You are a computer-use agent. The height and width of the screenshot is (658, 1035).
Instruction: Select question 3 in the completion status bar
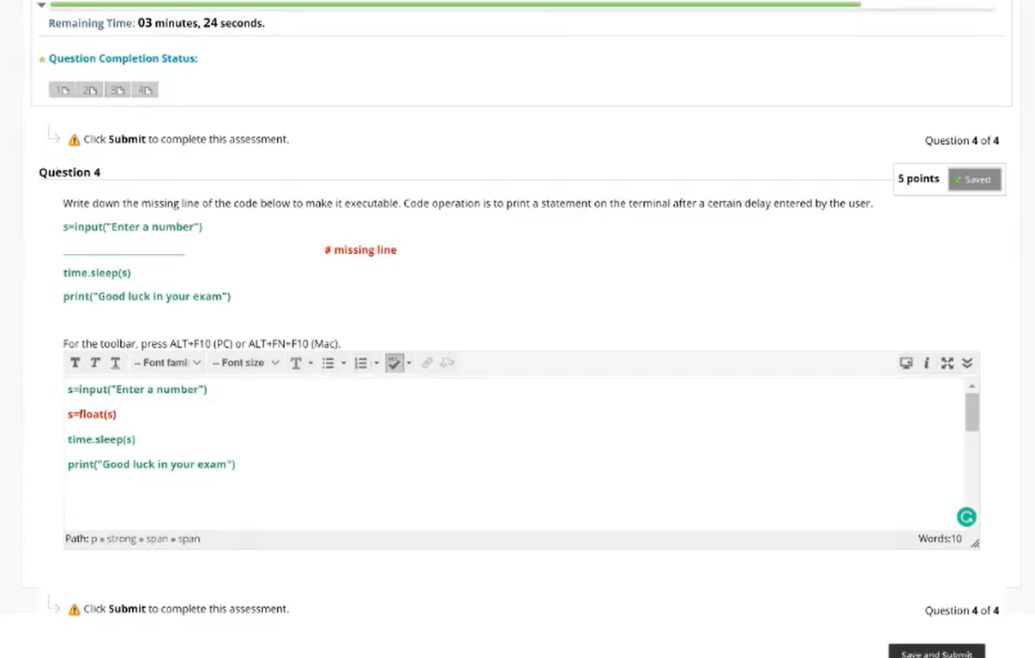click(x=117, y=88)
